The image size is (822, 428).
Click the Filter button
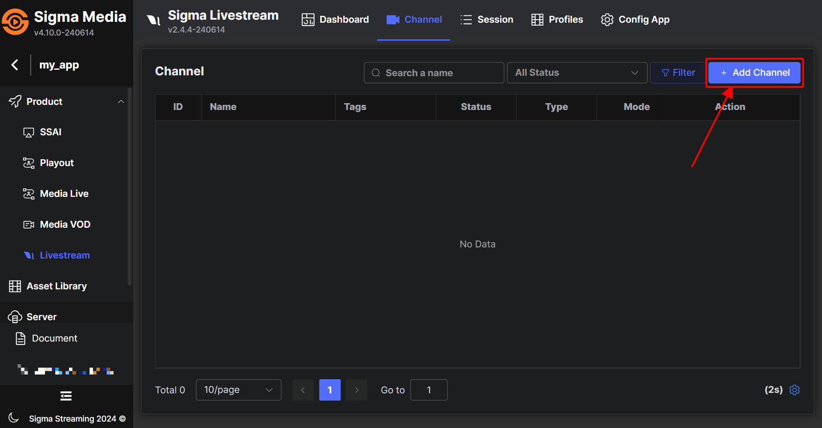coord(678,73)
